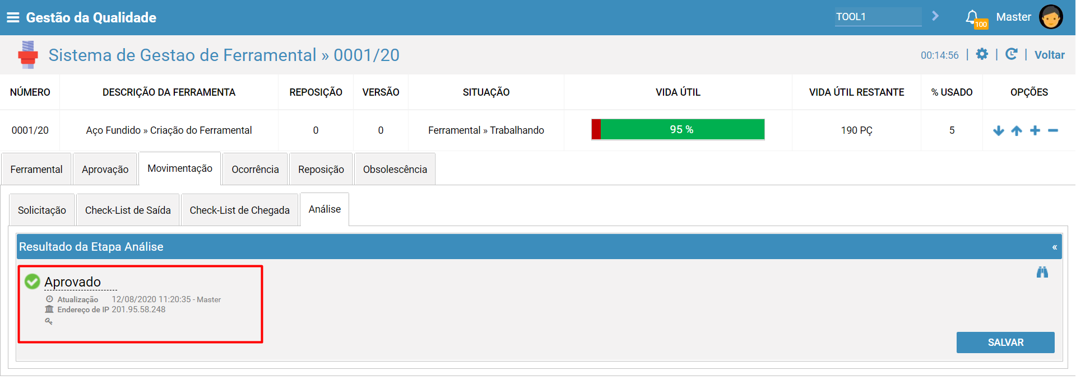Open the Master user avatar

tap(1051, 17)
